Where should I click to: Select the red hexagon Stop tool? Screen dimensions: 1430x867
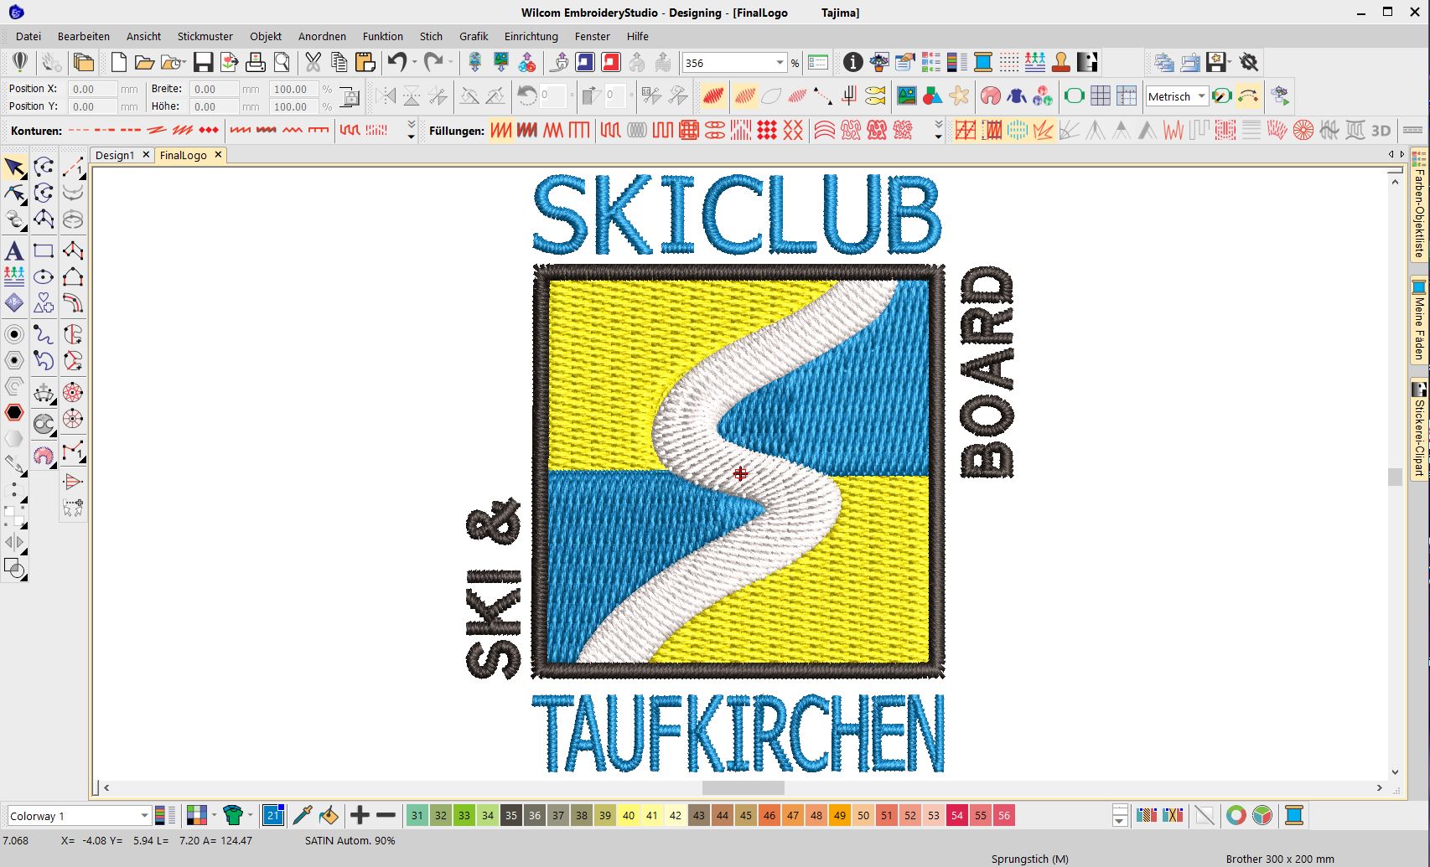pyautogui.click(x=14, y=412)
